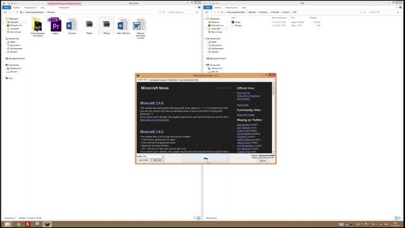Click the Log Out button
Screen dimensions: 405x228
(x=263, y=160)
